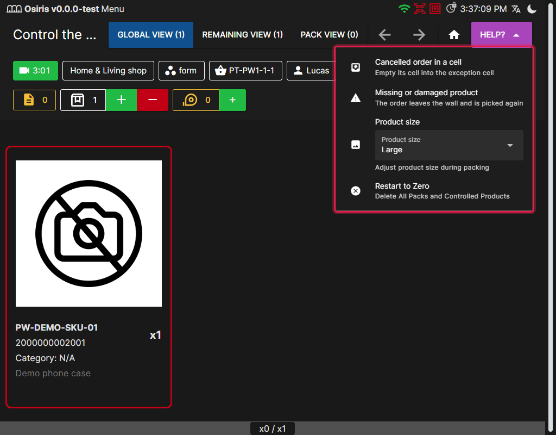Open the Product size Large dropdown
556x435 pixels.
point(449,145)
